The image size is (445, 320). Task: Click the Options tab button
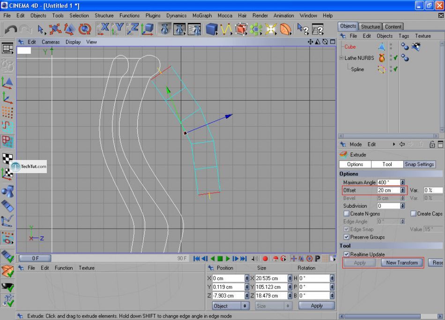(x=355, y=164)
